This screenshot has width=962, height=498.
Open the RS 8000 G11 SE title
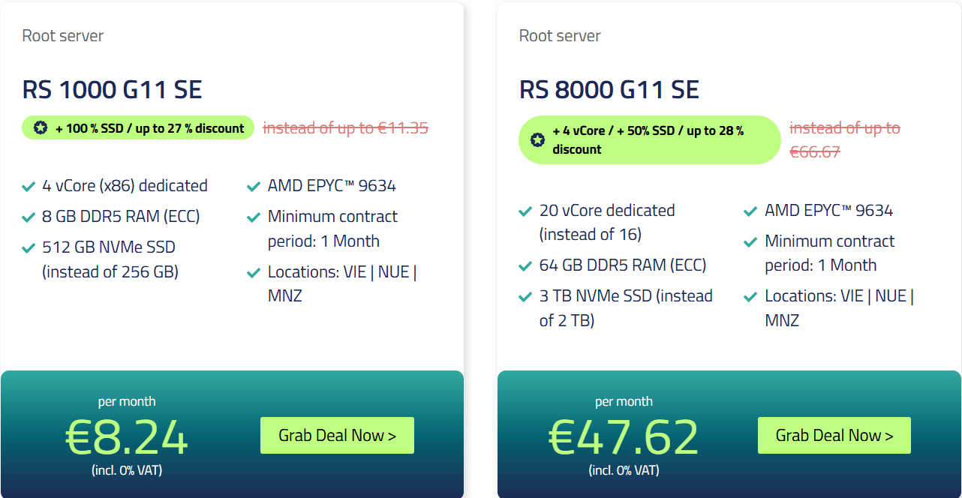point(609,90)
